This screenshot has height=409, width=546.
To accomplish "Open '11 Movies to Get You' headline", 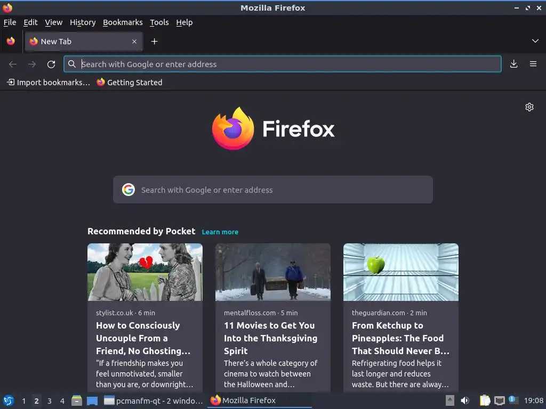I will pyautogui.click(x=270, y=338).
